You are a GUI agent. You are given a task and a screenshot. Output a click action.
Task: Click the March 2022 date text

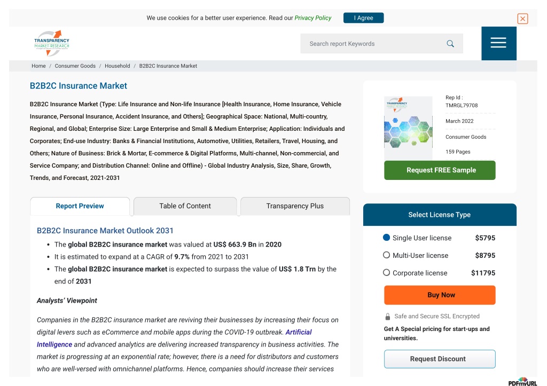point(459,121)
